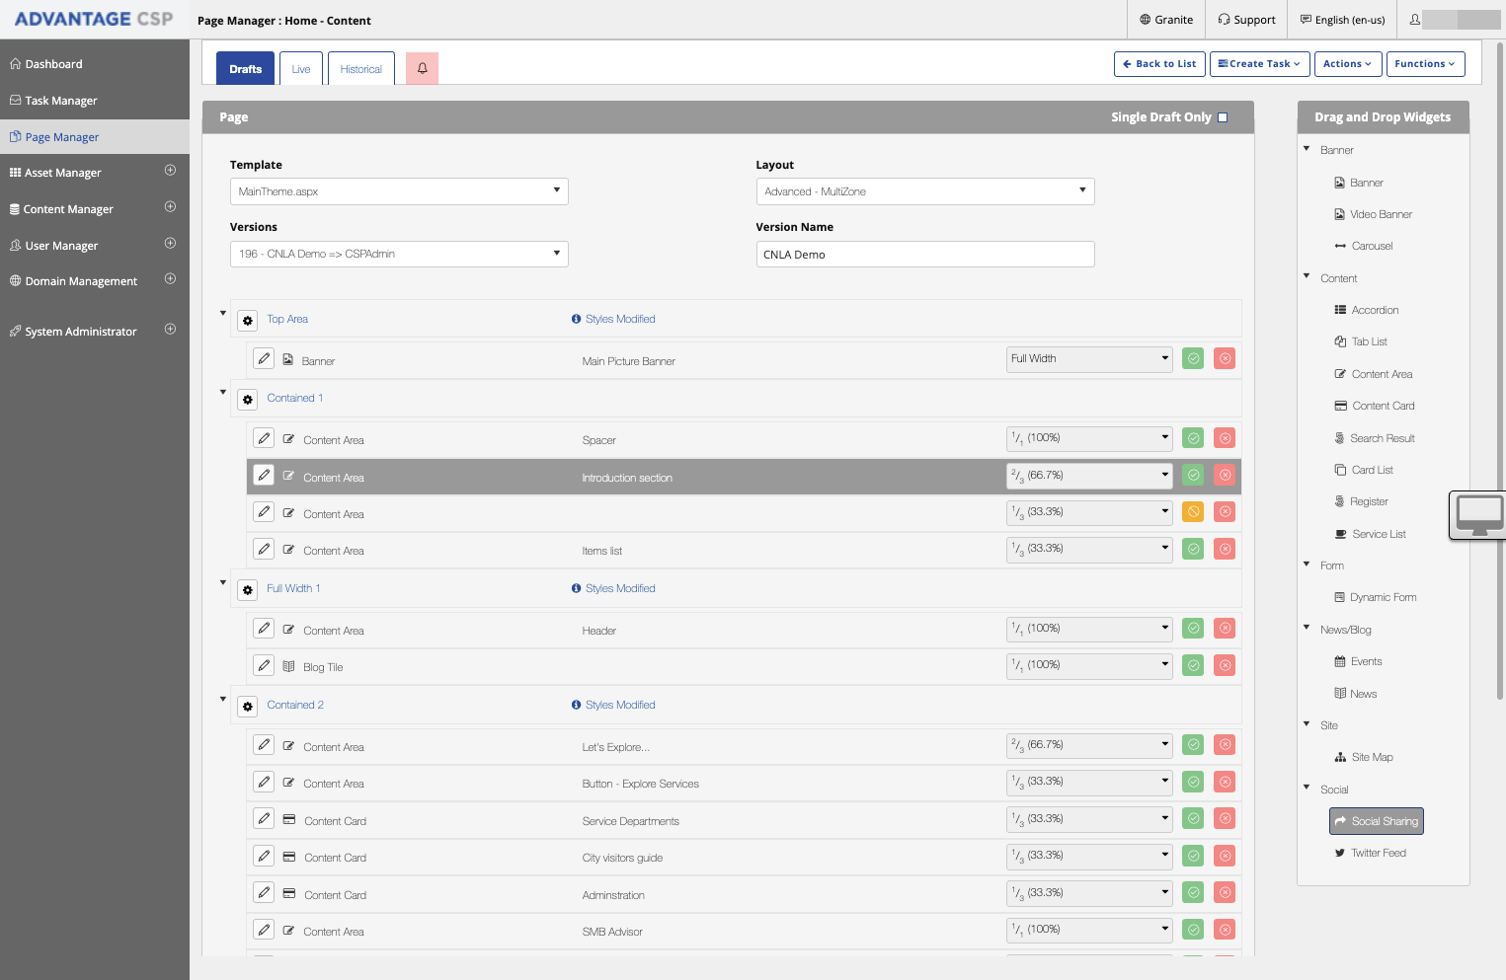Switch to the Historical tab
The image size is (1506, 980).
tap(361, 68)
